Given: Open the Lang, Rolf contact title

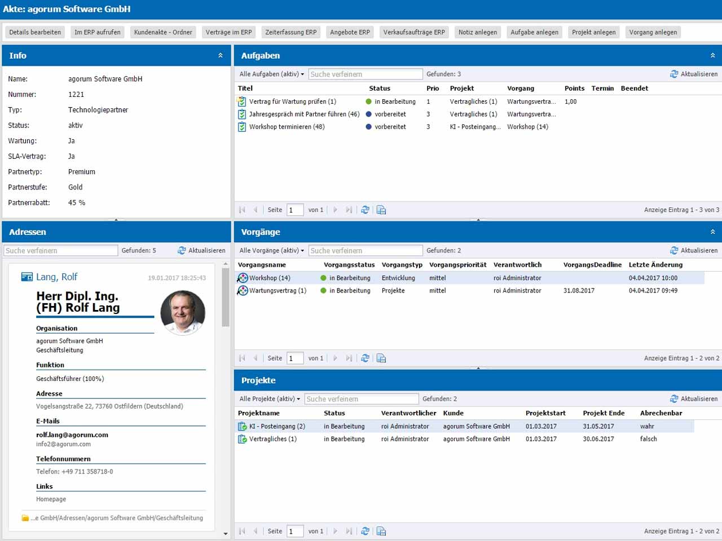Looking at the screenshot, I should 57,277.
